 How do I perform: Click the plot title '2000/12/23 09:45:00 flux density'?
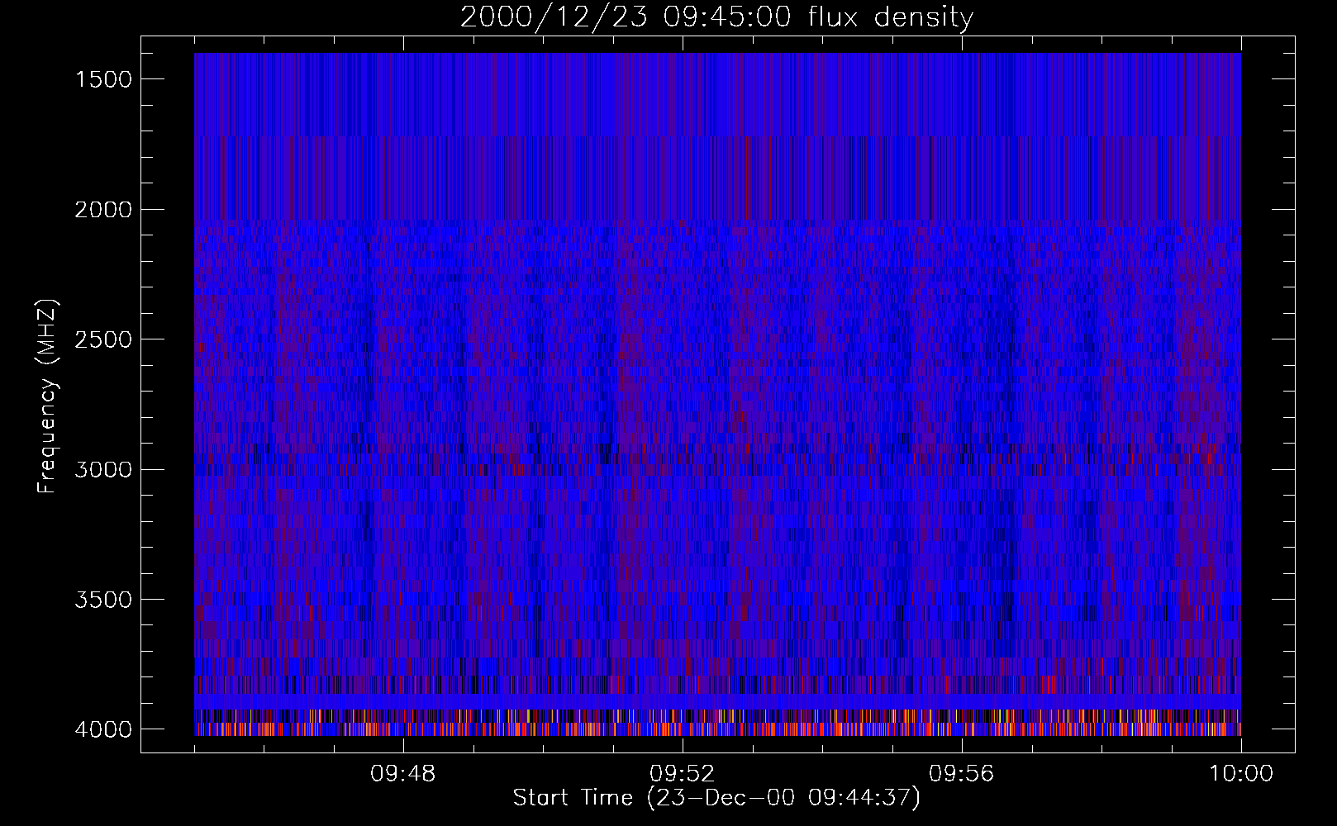pos(716,17)
